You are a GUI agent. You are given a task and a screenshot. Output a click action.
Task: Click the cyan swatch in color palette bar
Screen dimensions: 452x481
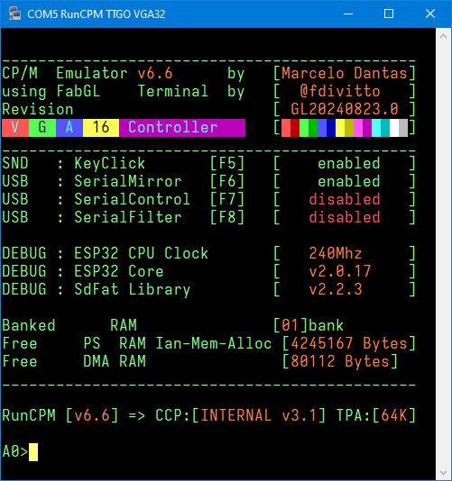tap(376, 128)
